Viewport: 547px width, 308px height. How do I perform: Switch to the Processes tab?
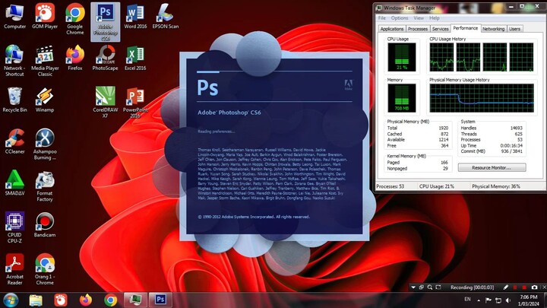click(x=418, y=29)
